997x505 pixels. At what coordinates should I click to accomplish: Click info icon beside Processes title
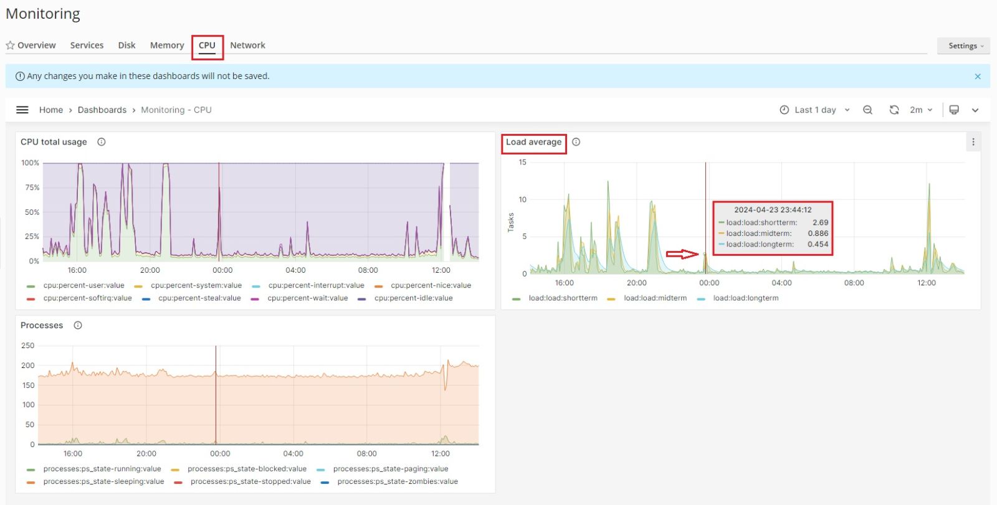tap(78, 325)
